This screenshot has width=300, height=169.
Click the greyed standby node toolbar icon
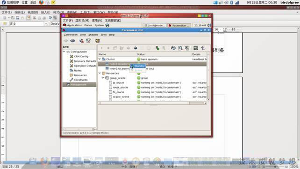pos(164,48)
